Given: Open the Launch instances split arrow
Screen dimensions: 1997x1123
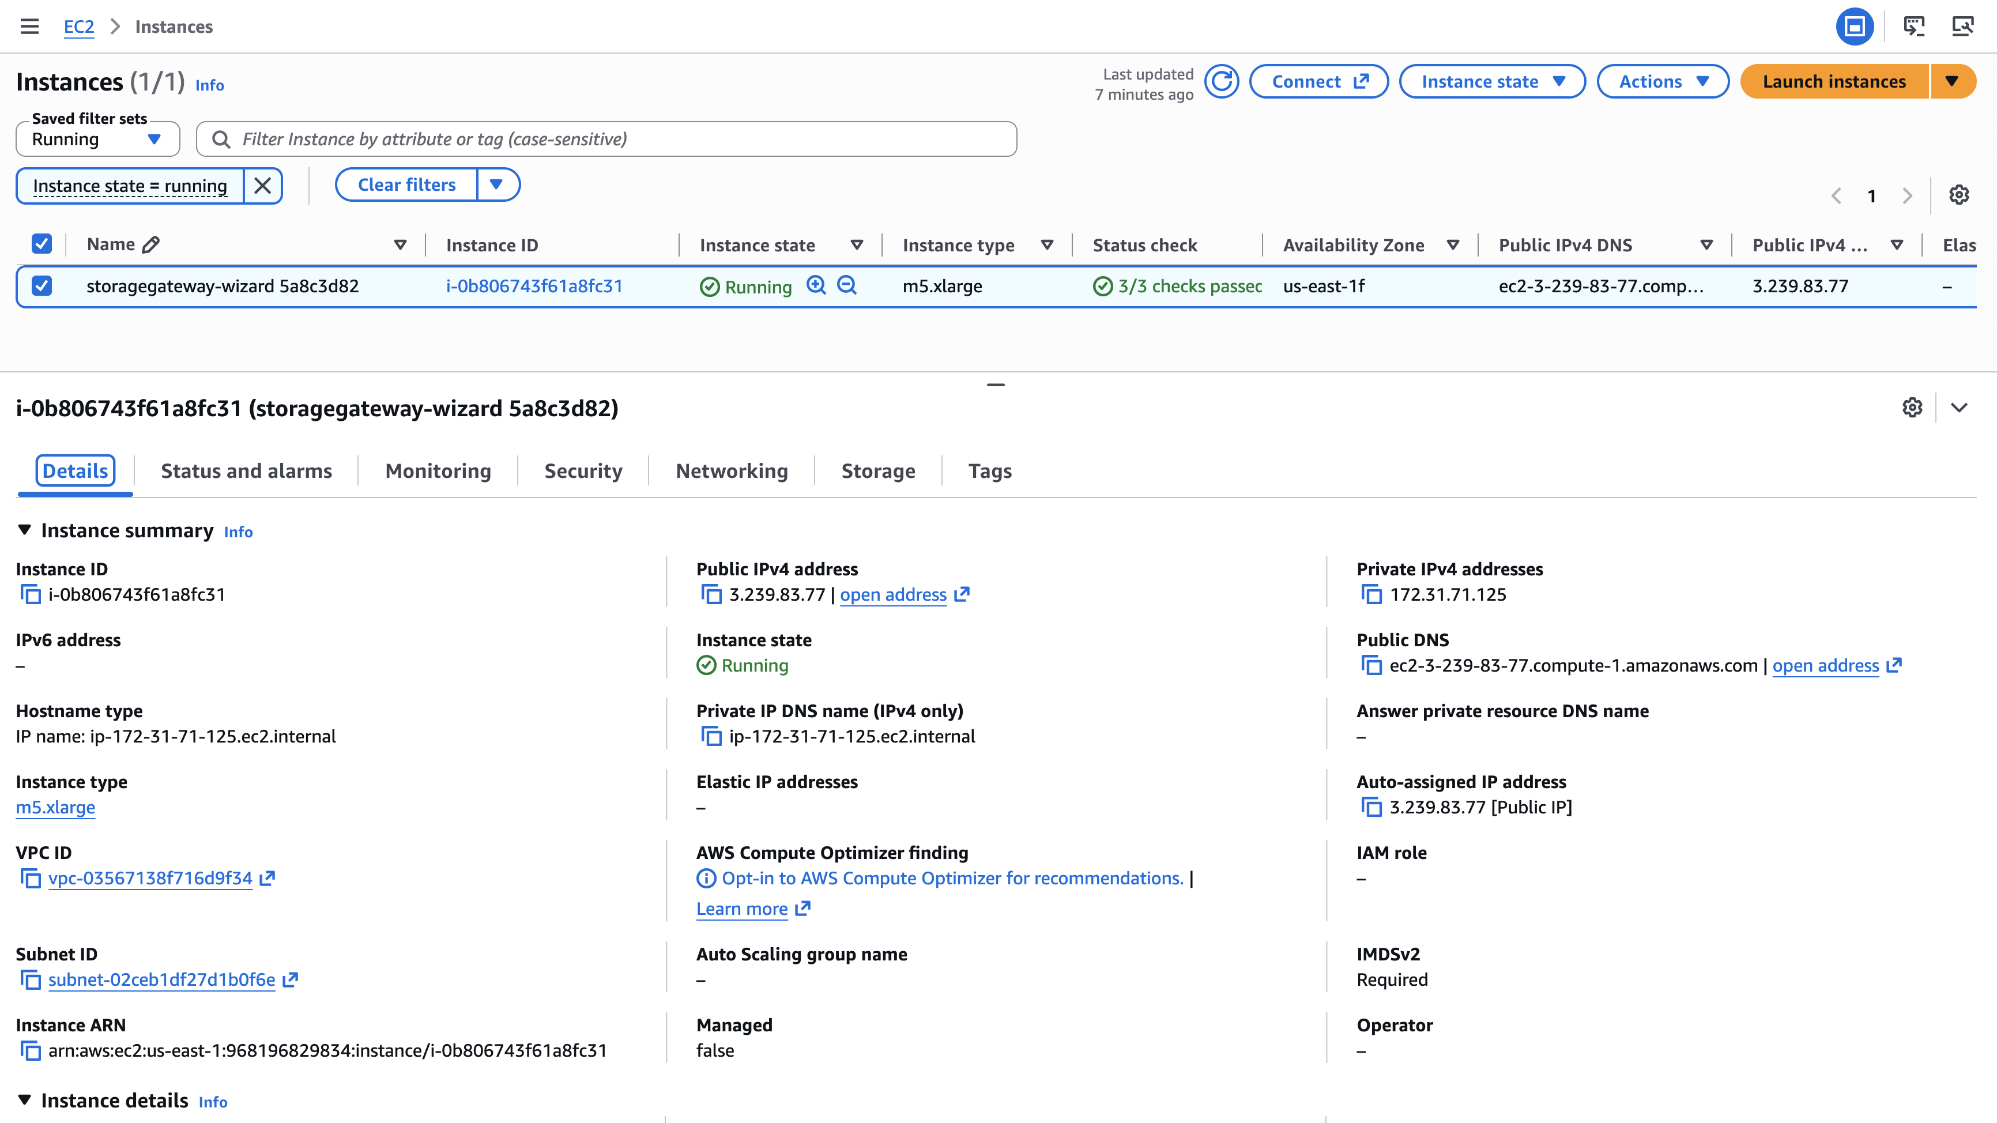Looking at the screenshot, I should [x=1952, y=81].
